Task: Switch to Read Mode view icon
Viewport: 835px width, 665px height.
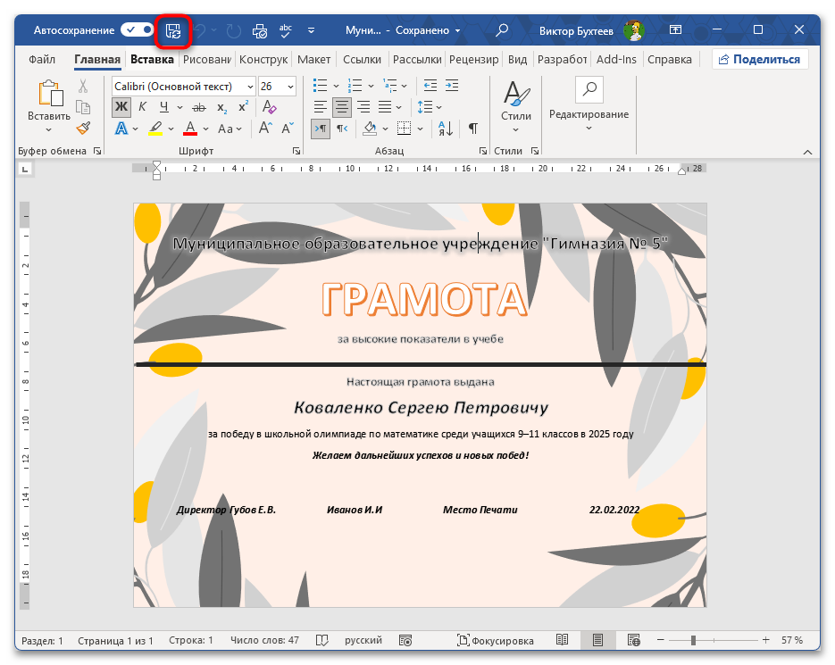Action: pos(562,641)
